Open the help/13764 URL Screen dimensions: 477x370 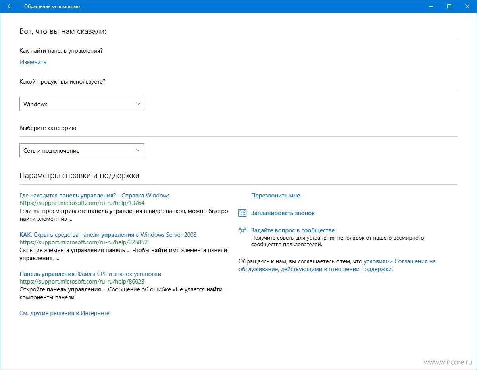click(x=82, y=203)
